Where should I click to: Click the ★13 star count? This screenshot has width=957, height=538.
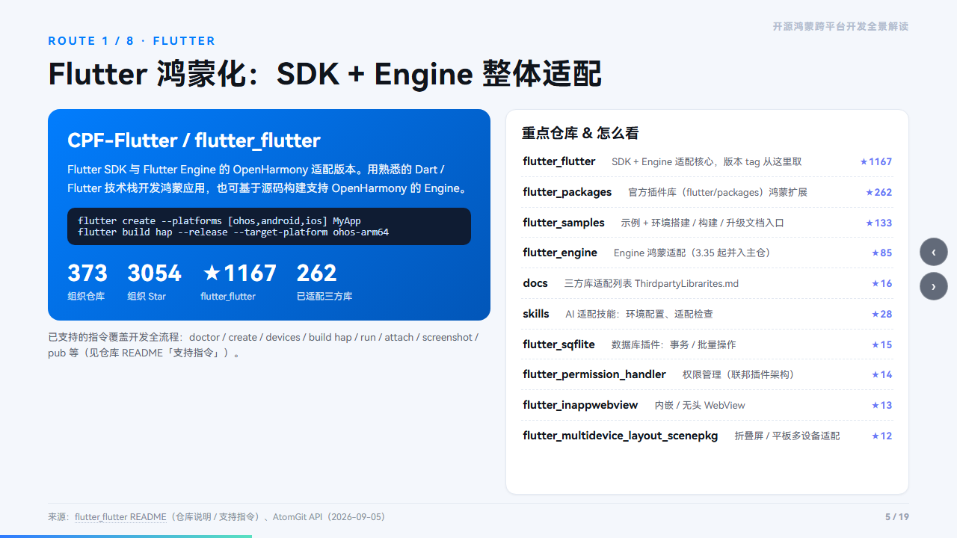(881, 405)
